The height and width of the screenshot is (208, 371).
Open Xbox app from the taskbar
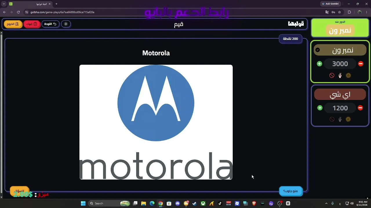pos(203,203)
